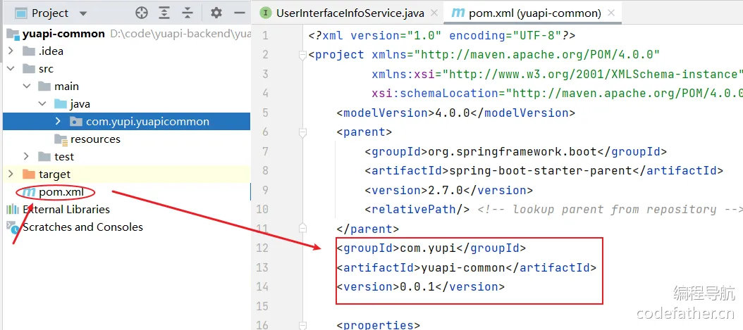The height and width of the screenshot is (330, 743).
Task: Click line number 5 in gutter
Action: [264, 113]
